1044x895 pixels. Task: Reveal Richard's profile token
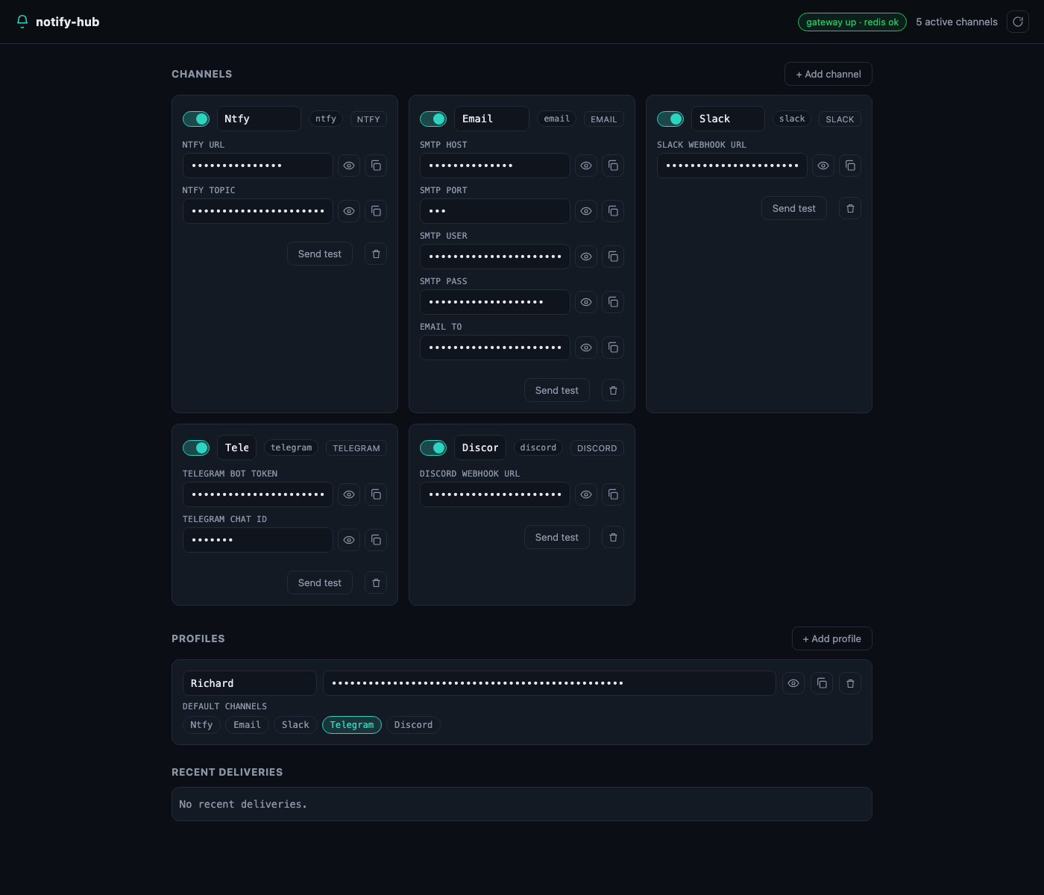pos(793,683)
